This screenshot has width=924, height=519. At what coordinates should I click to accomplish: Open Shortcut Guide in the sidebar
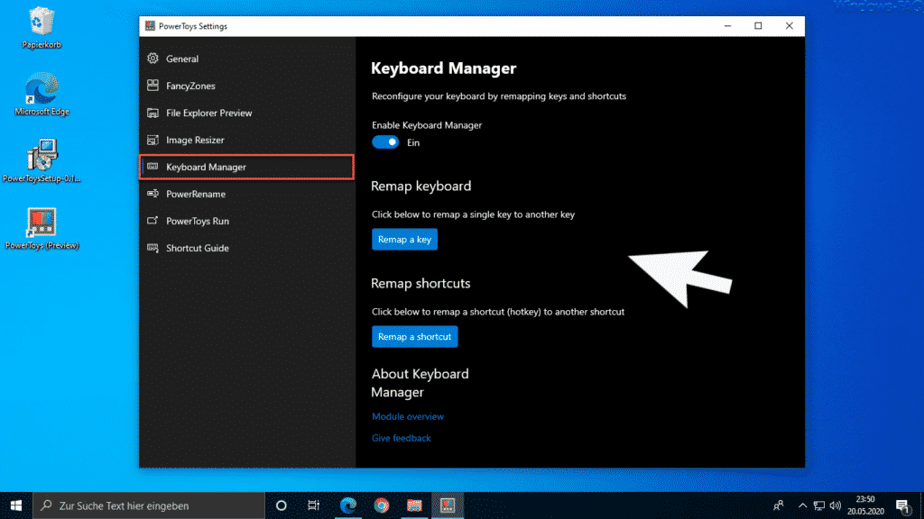click(247, 249)
